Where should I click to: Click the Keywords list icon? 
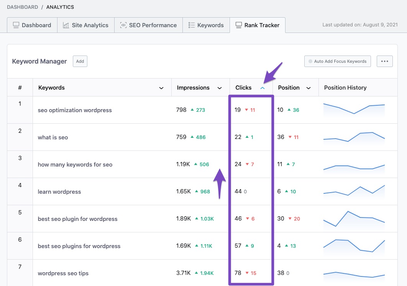[x=192, y=25]
